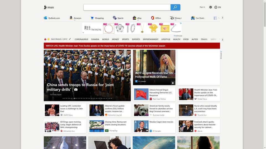Select the HEALTH tab
The width and height of the screenshot is (266, 149).
pyautogui.click(x=177, y=39)
